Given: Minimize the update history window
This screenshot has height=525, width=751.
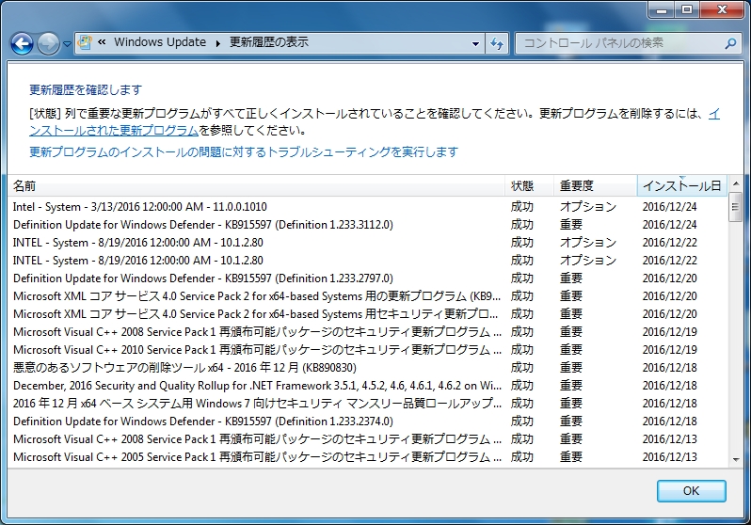Looking at the screenshot, I should (x=662, y=9).
